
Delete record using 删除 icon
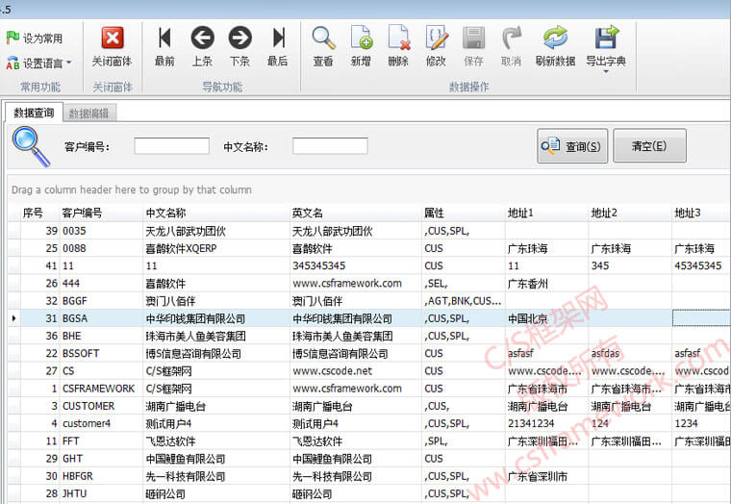pyautogui.click(x=398, y=38)
